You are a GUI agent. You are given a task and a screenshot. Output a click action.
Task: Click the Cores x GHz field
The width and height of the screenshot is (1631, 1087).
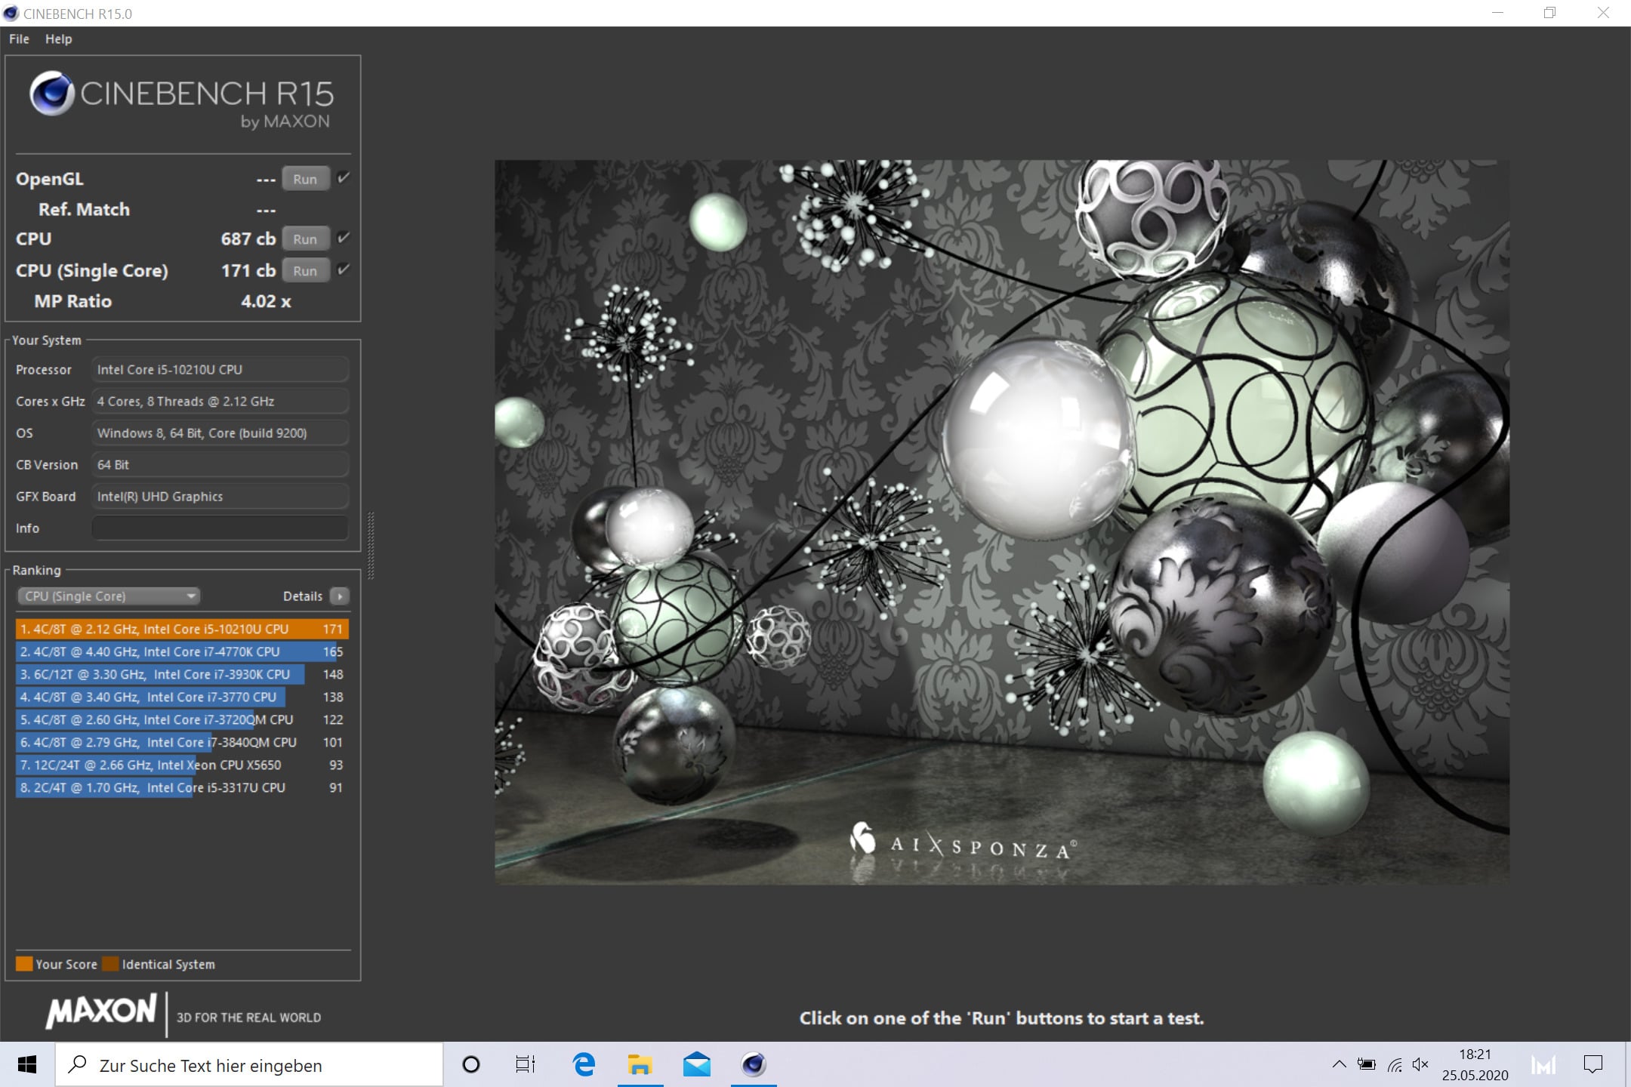pos(220,402)
